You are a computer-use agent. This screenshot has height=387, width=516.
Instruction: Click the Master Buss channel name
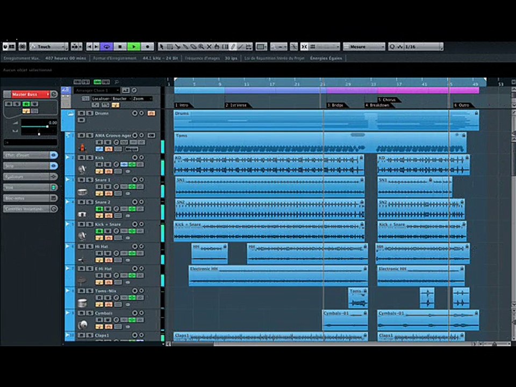point(30,94)
